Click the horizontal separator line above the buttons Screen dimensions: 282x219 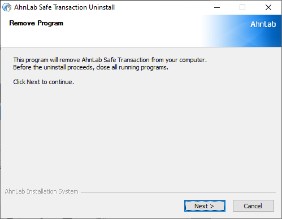click(x=178, y=192)
